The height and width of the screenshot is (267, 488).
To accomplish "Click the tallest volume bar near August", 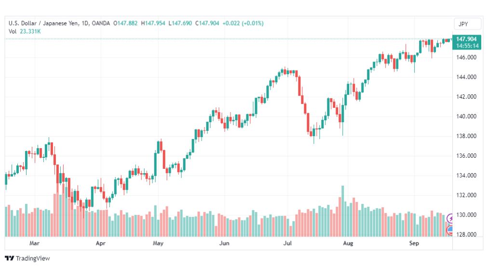I will point(342,211).
